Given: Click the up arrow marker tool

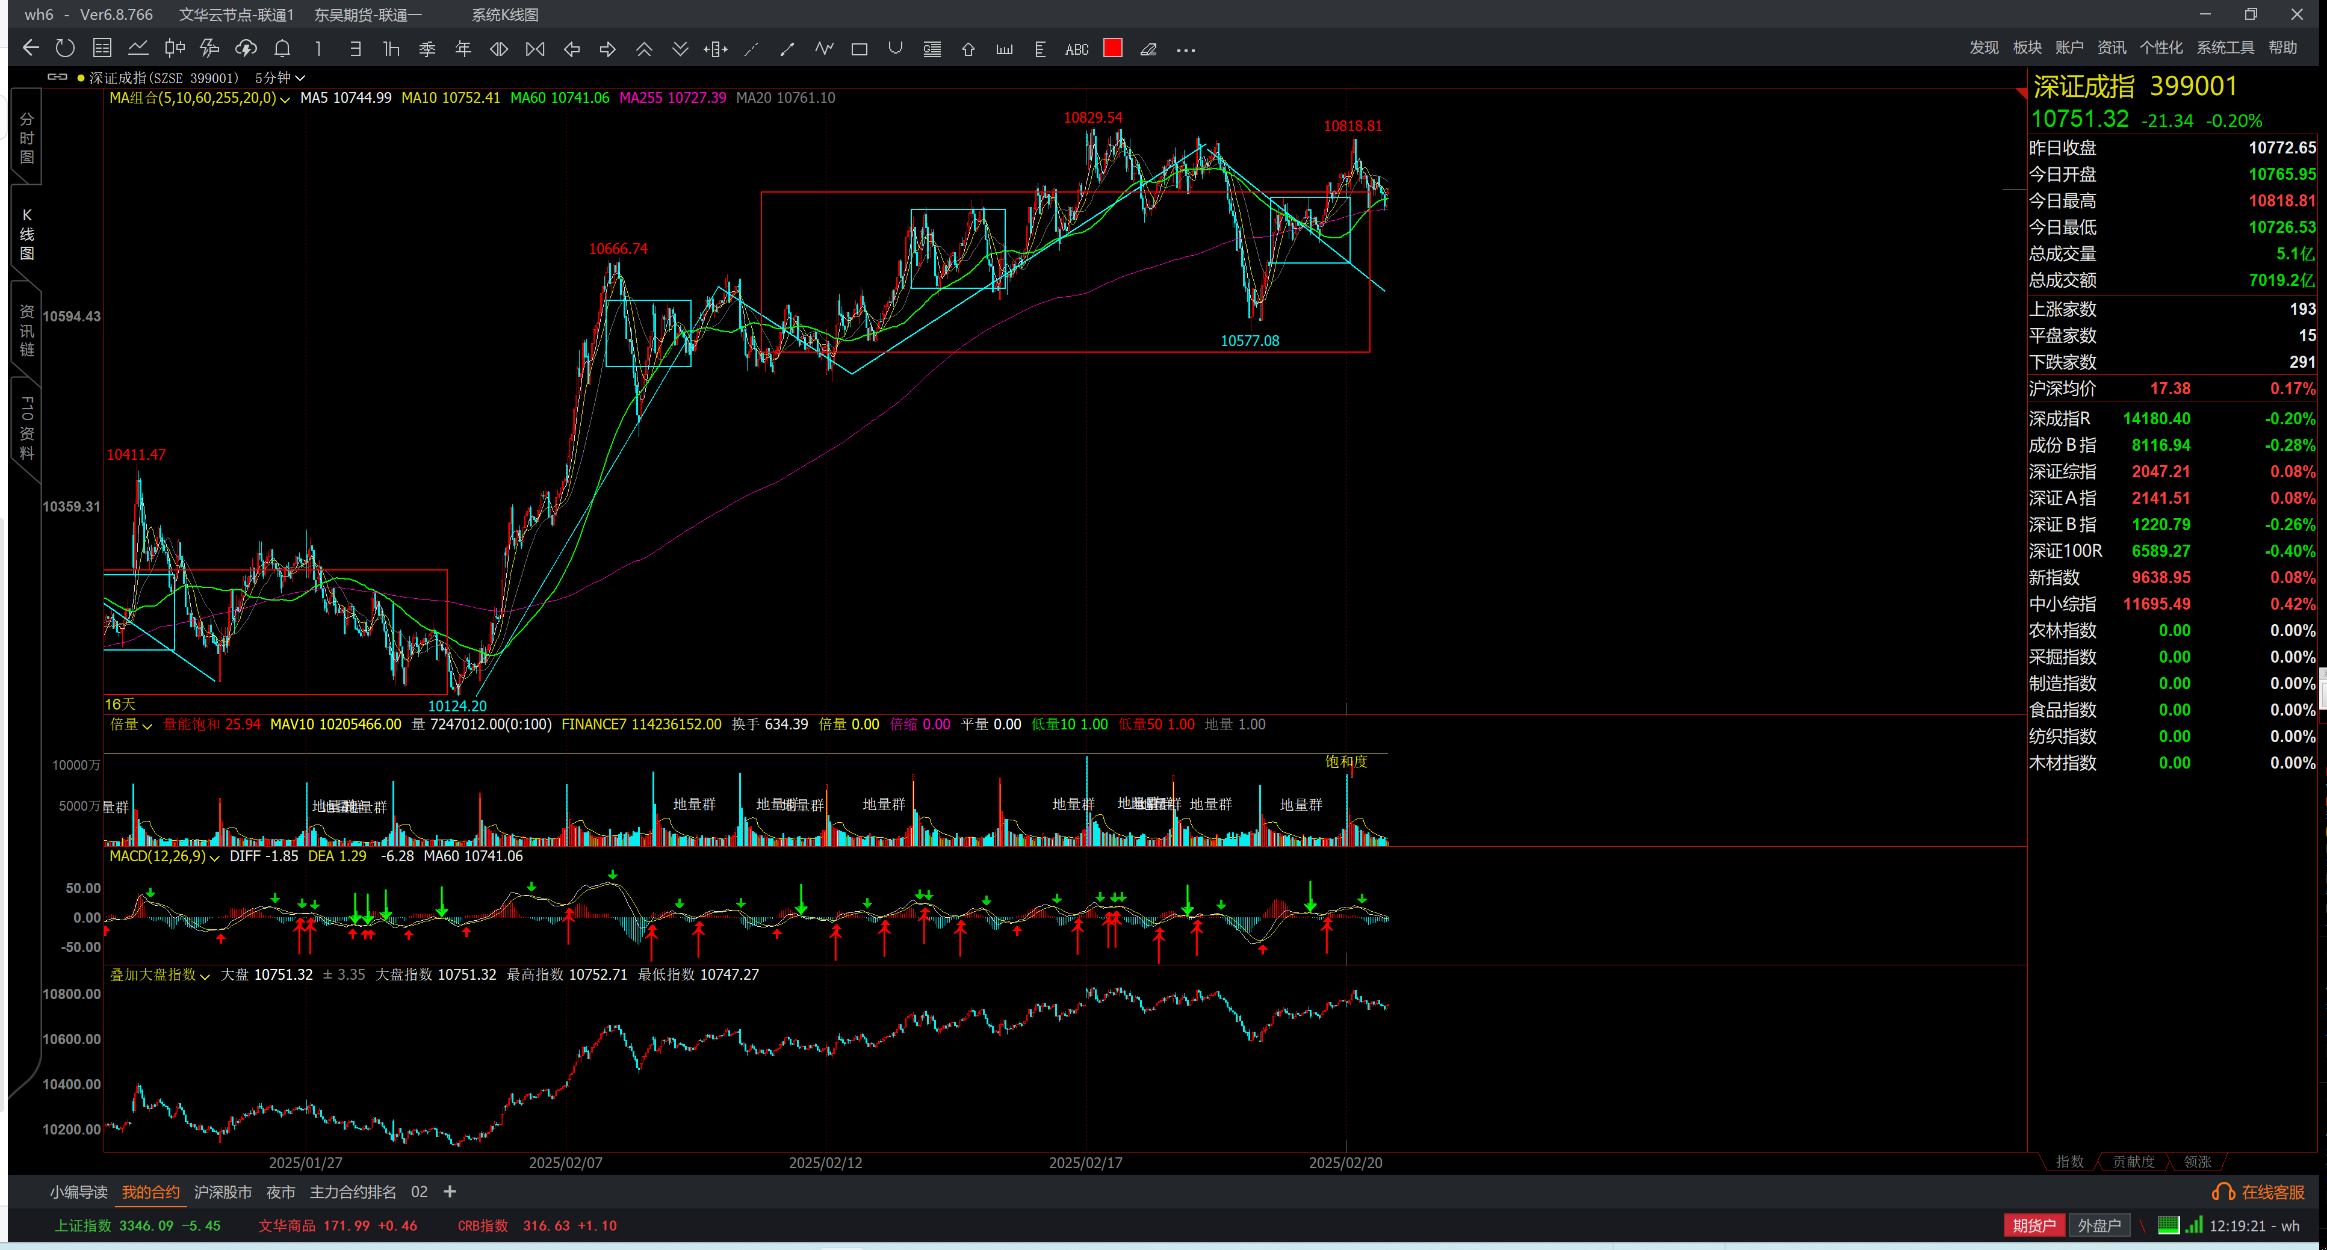Looking at the screenshot, I should (x=968, y=49).
